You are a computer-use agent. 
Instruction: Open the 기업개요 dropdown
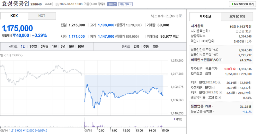pyautogui.click(x=125, y=4)
